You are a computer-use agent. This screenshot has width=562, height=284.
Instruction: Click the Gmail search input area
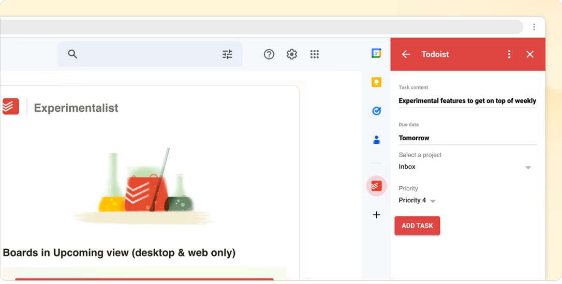pyautogui.click(x=150, y=54)
